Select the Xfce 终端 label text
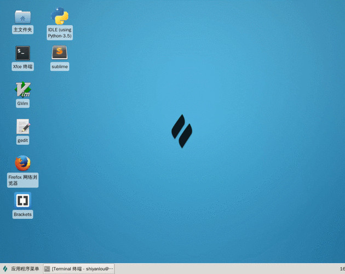 coord(22,66)
